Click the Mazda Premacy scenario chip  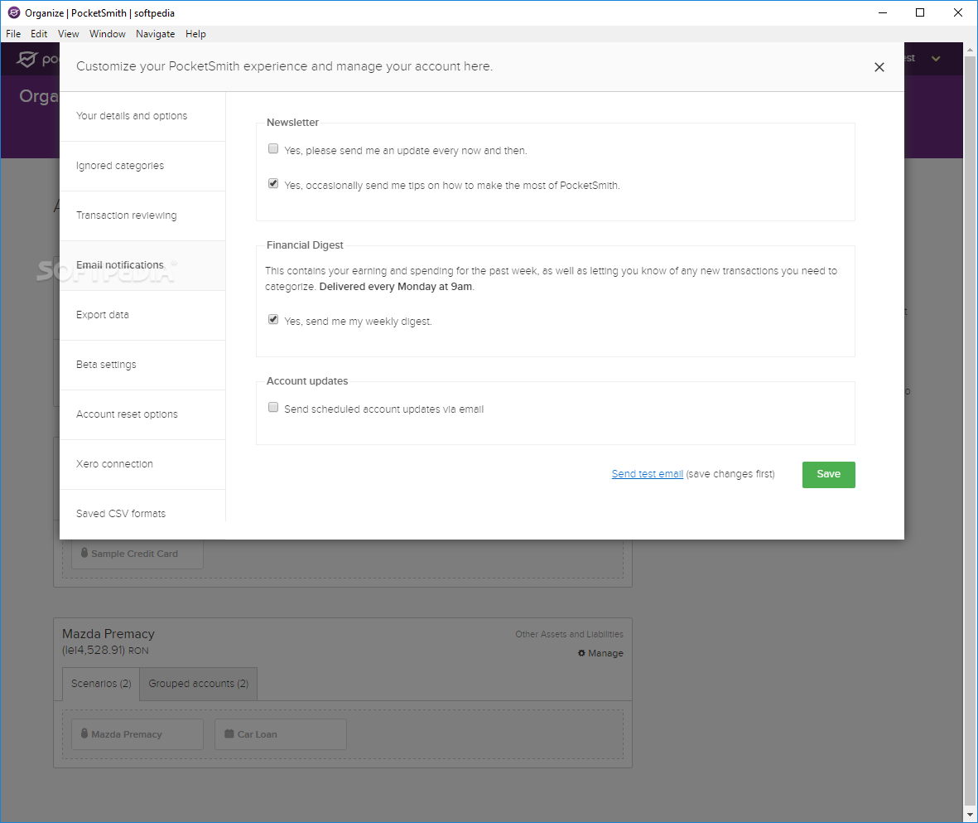click(x=137, y=734)
